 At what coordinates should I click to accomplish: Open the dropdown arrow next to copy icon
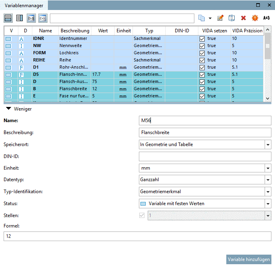coord(210,18)
